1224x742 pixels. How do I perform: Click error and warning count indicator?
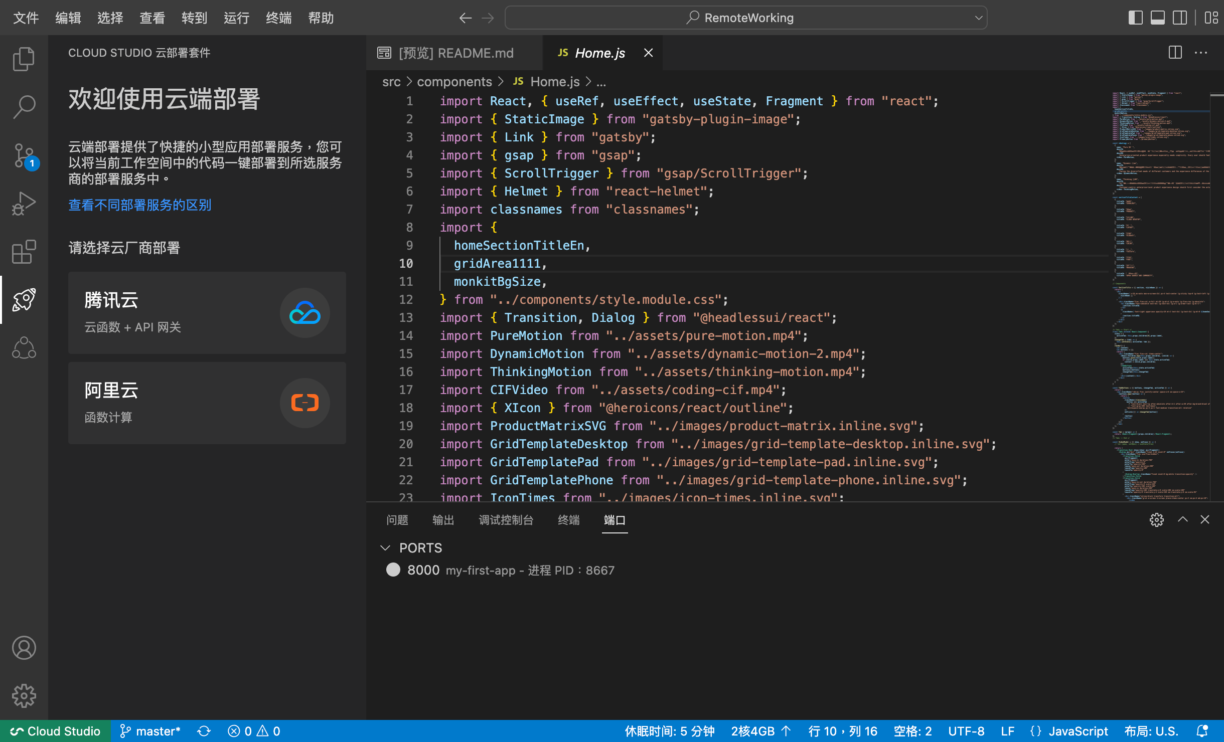click(254, 730)
